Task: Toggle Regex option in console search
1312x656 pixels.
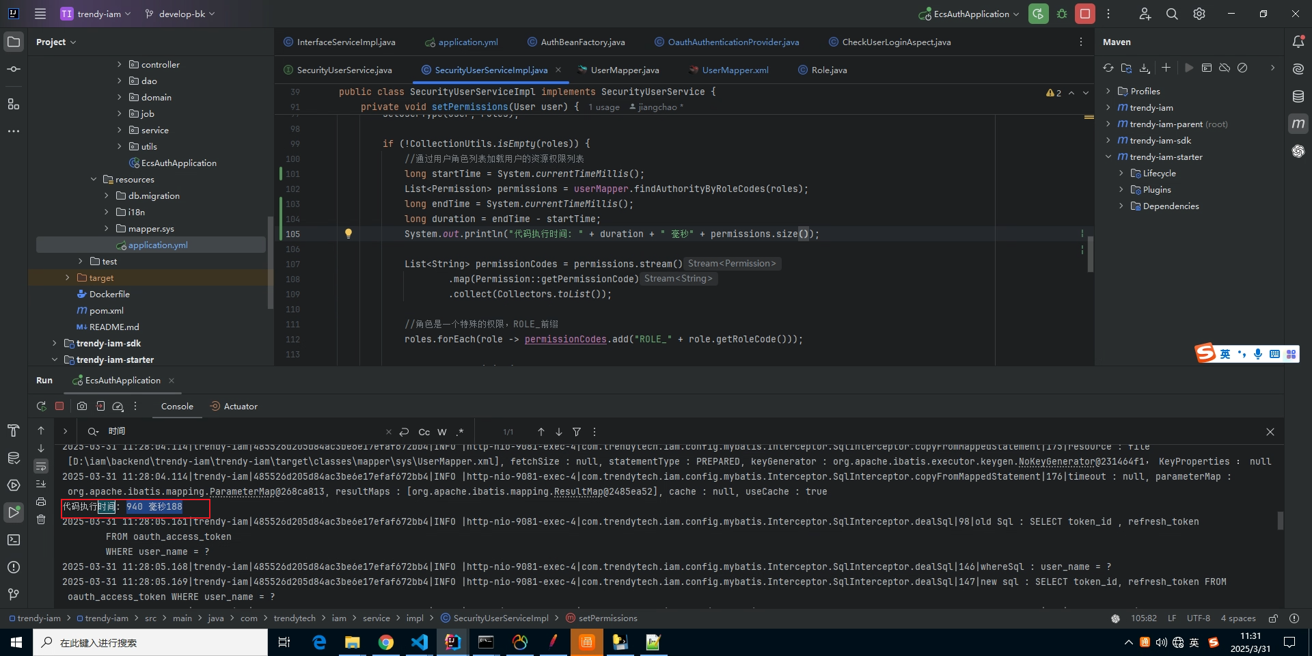Action: [460, 432]
